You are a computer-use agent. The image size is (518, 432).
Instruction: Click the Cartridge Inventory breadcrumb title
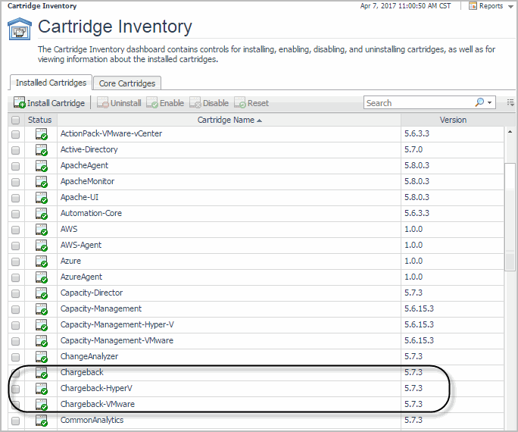pyautogui.click(x=42, y=6)
